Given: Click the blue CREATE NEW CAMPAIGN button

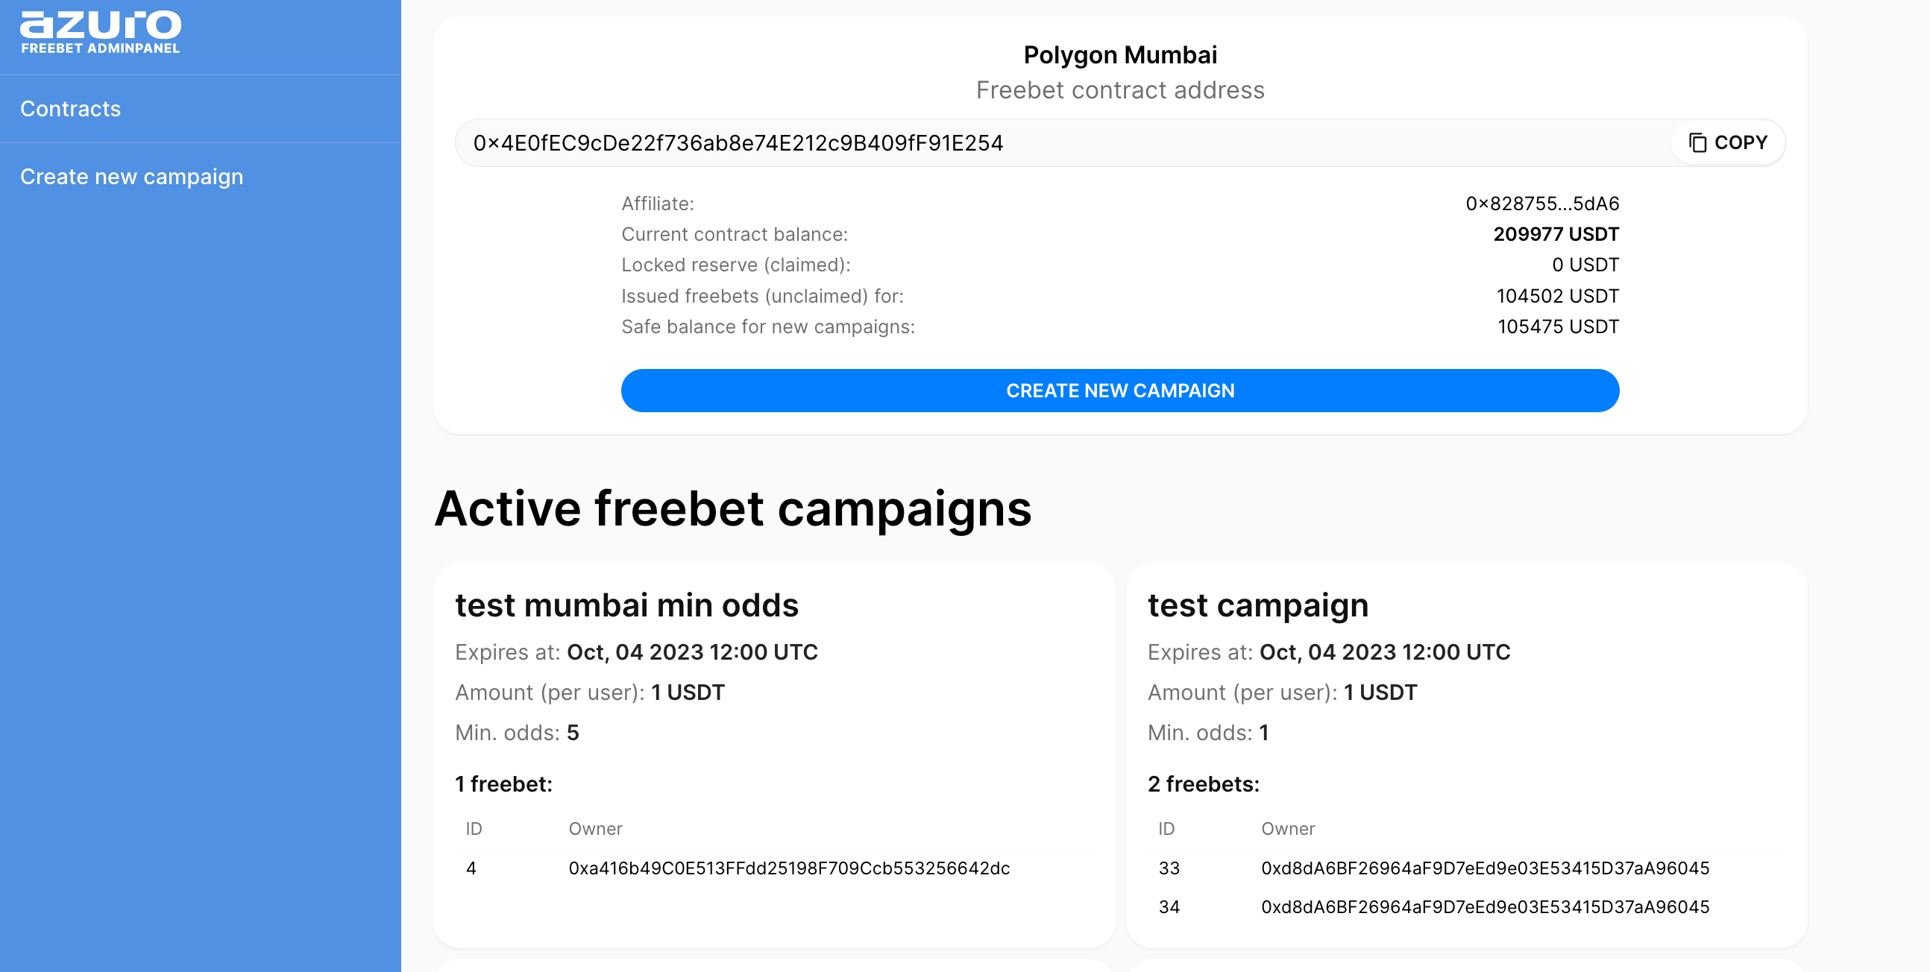Looking at the screenshot, I should pos(1120,390).
